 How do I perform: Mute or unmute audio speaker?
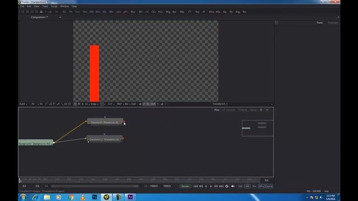point(233,186)
